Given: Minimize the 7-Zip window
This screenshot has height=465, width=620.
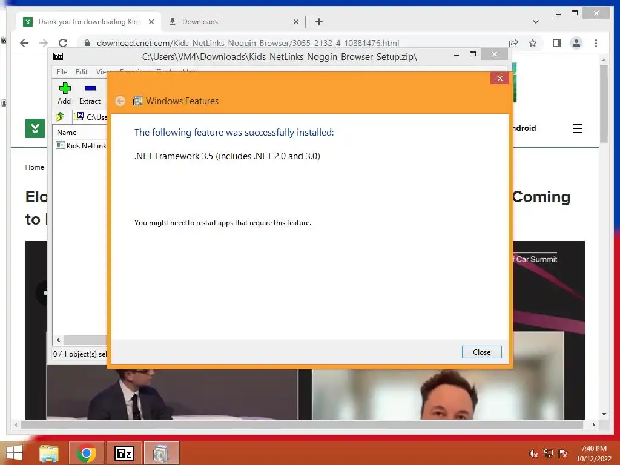Looking at the screenshot, I should click(457, 55).
